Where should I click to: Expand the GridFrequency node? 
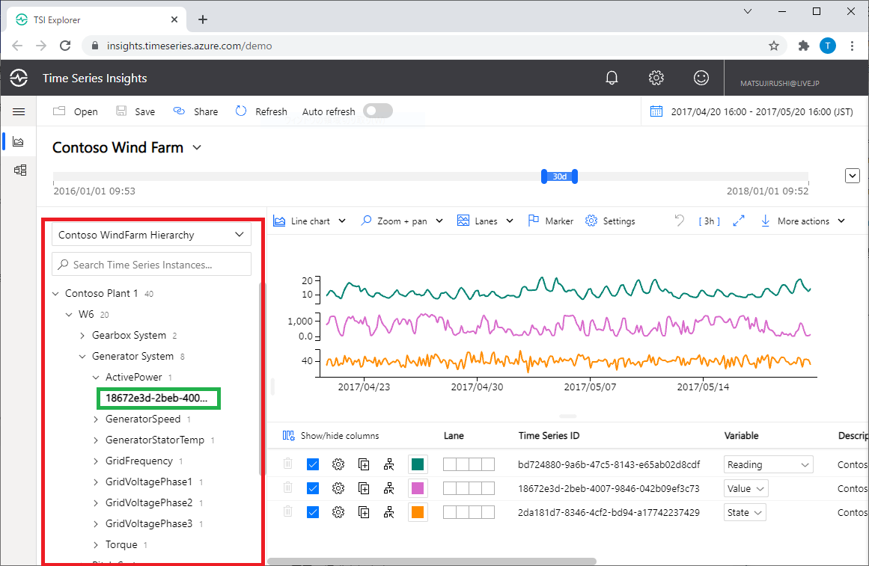[96, 461]
